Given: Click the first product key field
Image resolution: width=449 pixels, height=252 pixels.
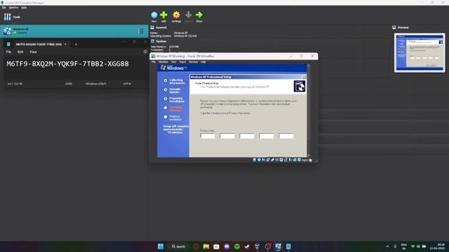Looking at the screenshot, I should (x=208, y=136).
